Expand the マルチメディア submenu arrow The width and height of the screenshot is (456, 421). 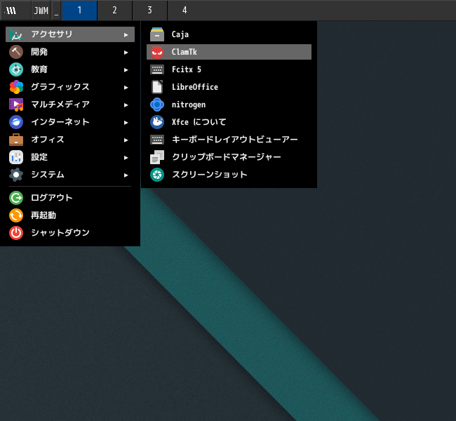[126, 105]
